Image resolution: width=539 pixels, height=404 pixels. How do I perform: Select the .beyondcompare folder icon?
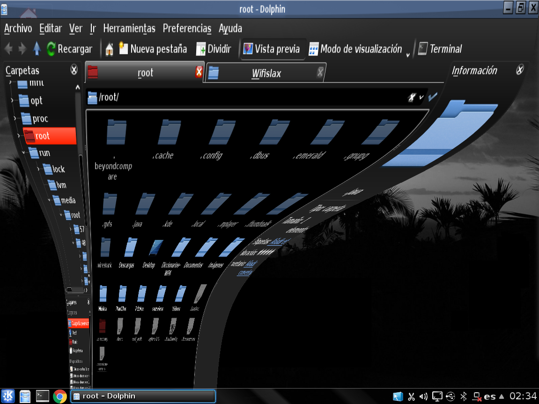(x=117, y=132)
